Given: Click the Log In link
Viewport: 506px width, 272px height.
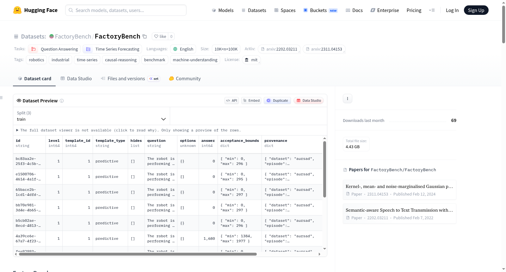Looking at the screenshot, I should (x=452, y=10).
